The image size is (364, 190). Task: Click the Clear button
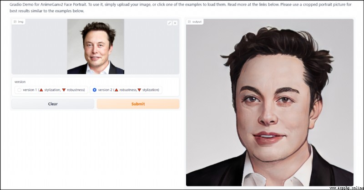pos(53,104)
